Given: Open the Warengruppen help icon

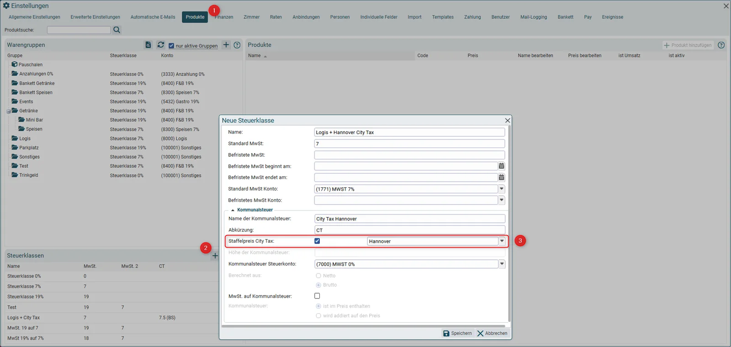Looking at the screenshot, I should point(237,45).
